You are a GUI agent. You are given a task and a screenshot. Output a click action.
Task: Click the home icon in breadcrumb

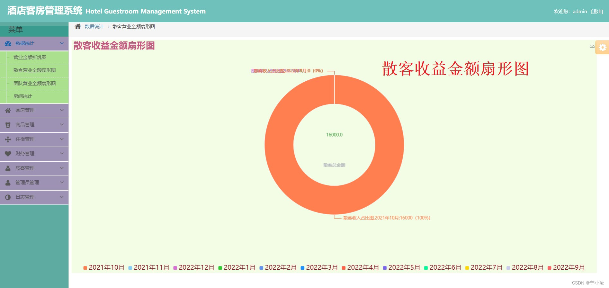pos(78,26)
